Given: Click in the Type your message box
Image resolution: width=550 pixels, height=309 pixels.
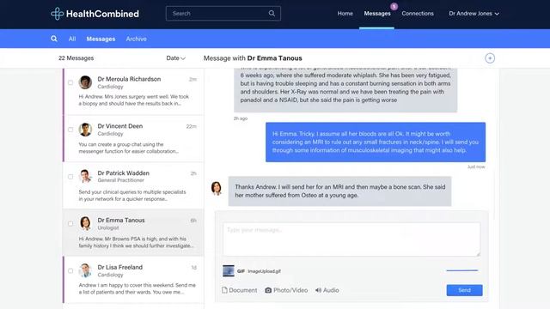Looking at the screenshot, I should tap(351, 239).
